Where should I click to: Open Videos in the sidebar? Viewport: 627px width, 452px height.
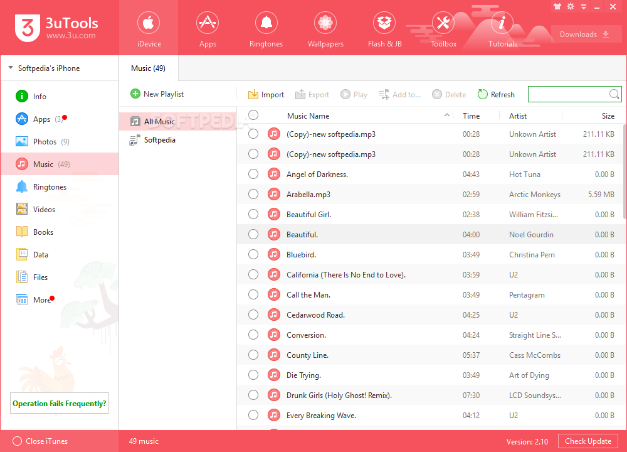pyautogui.click(x=60, y=210)
